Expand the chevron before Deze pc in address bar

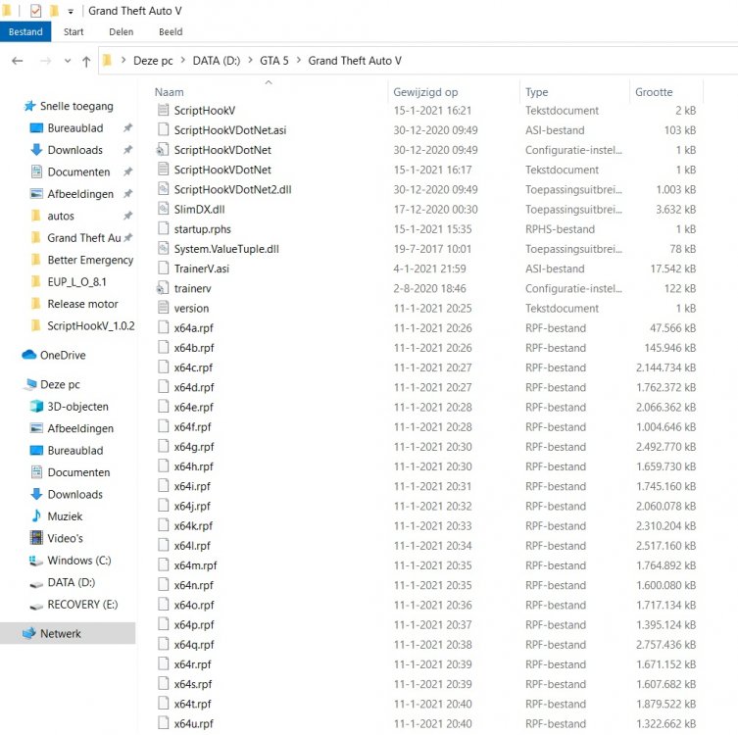(x=123, y=60)
